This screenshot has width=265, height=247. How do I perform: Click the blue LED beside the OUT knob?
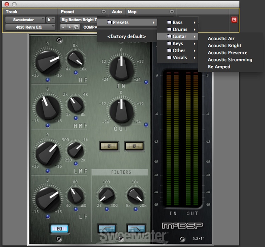[x=146, y=125]
